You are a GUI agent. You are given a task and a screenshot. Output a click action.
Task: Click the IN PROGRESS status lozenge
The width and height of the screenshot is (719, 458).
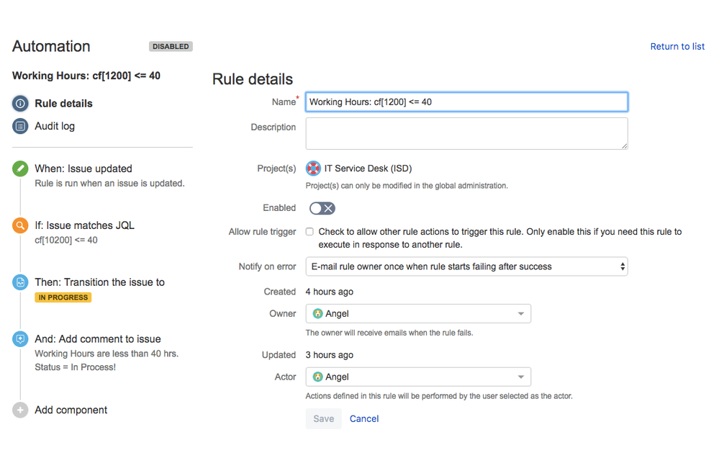[63, 297]
